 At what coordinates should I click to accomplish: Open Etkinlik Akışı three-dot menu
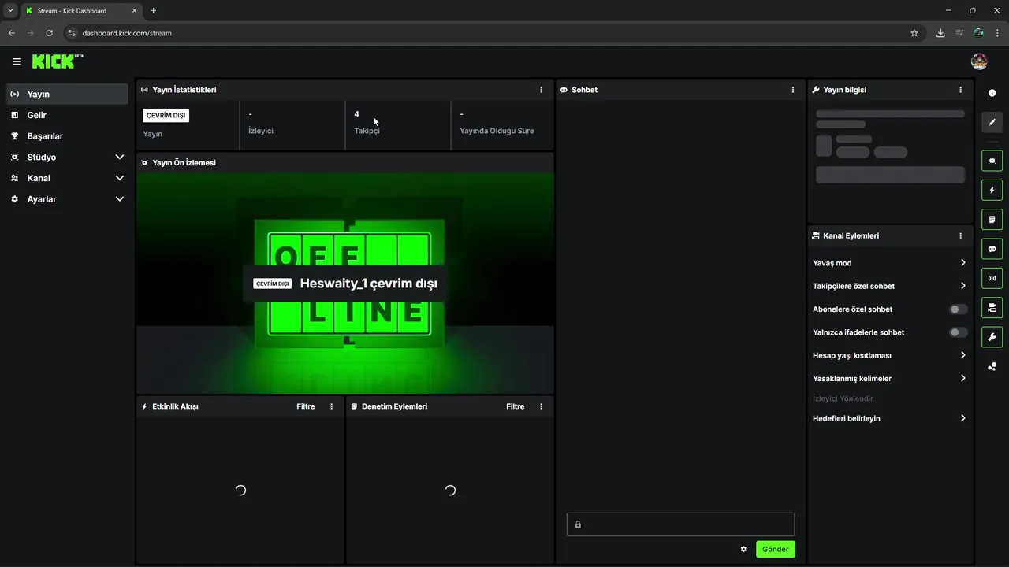[331, 406]
